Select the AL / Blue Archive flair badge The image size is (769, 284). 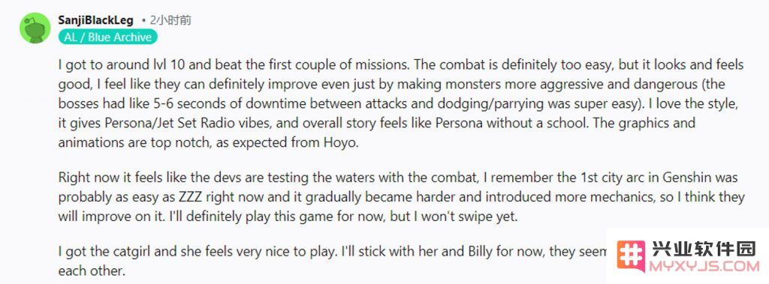tap(107, 37)
